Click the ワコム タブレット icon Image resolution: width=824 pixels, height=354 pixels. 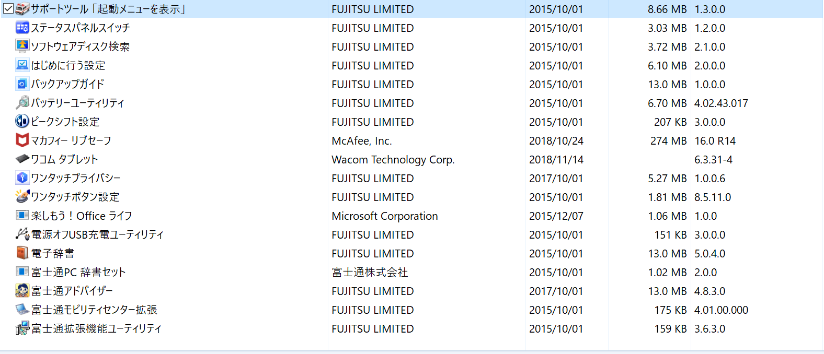[22, 159]
